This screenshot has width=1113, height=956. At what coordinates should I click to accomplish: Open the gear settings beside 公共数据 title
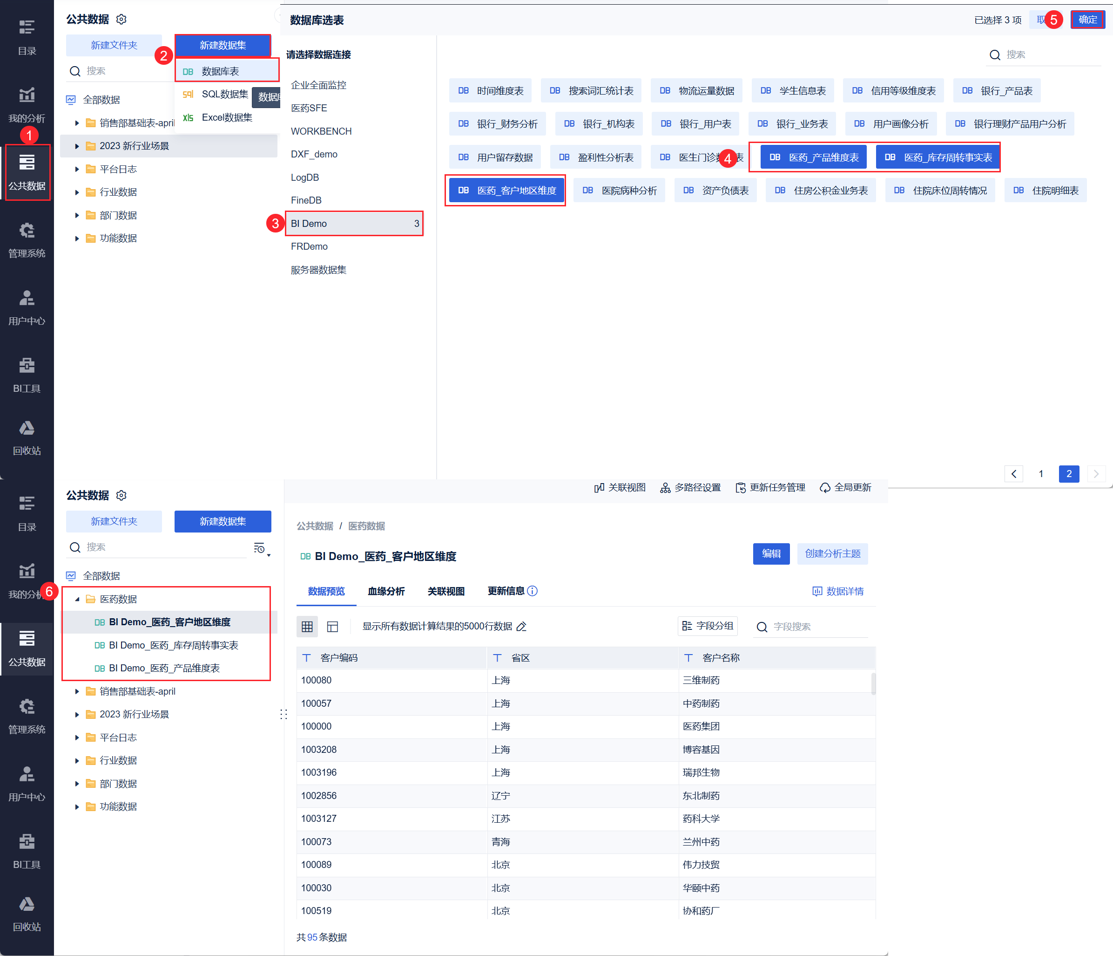pyautogui.click(x=121, y=20)
